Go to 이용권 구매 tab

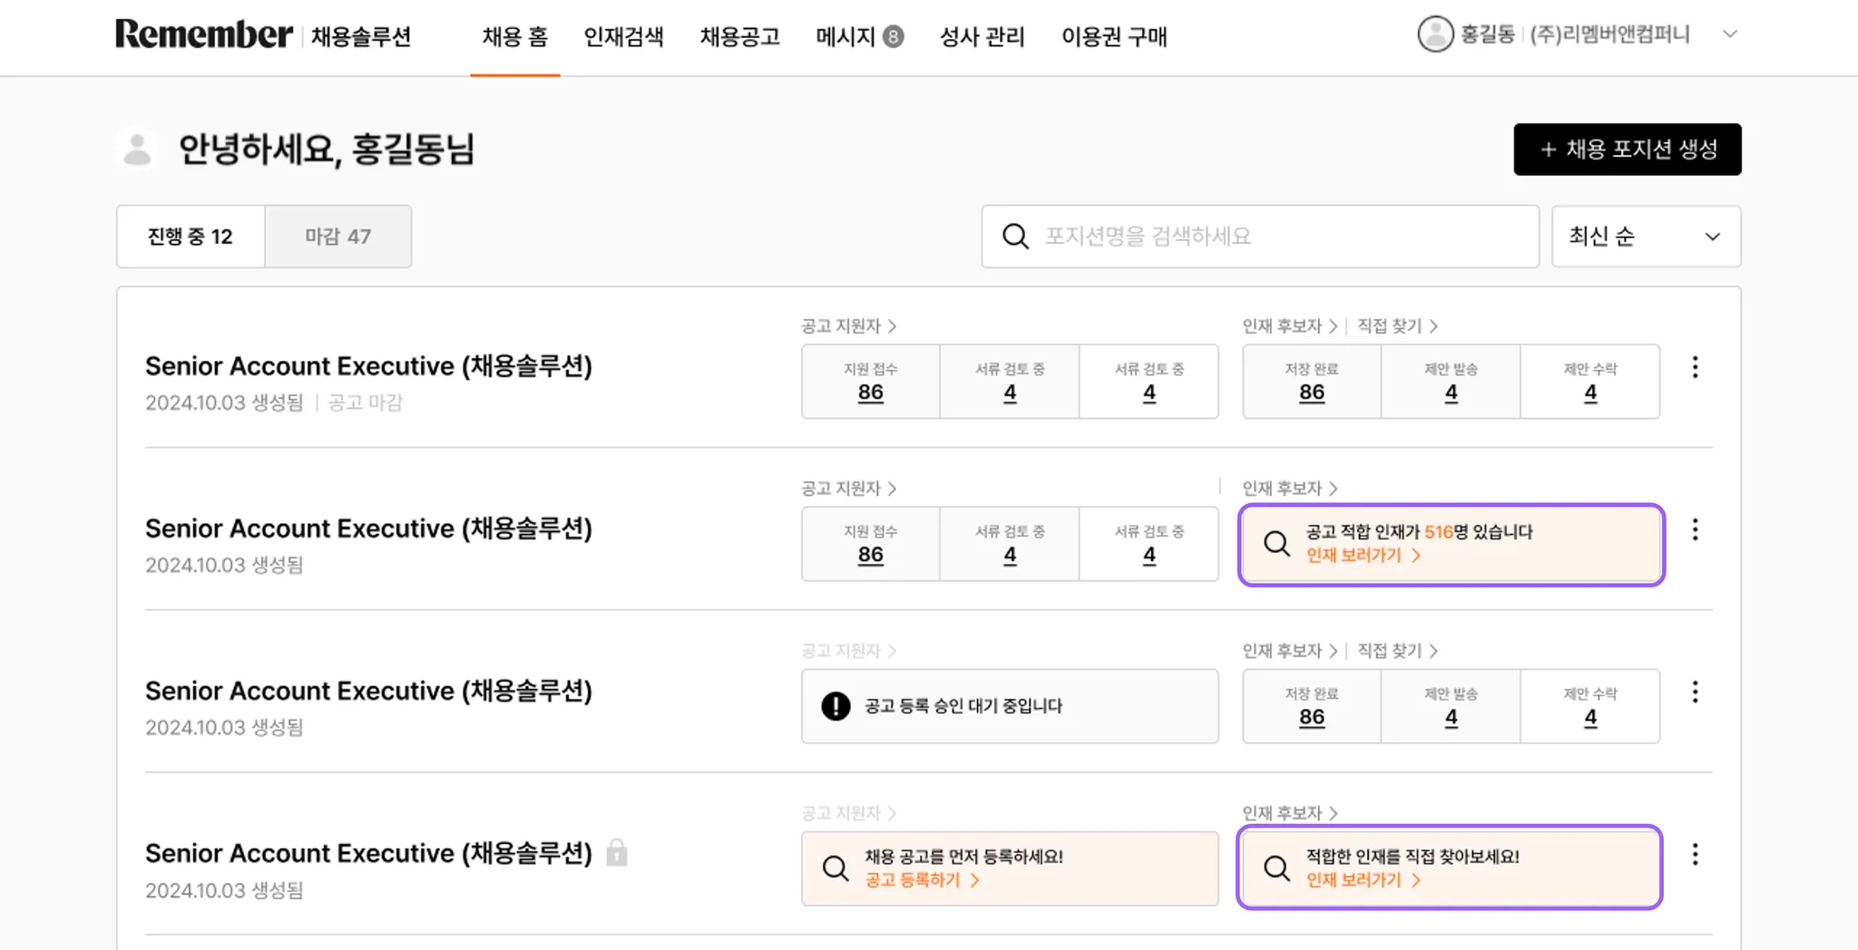[1114, 37]
